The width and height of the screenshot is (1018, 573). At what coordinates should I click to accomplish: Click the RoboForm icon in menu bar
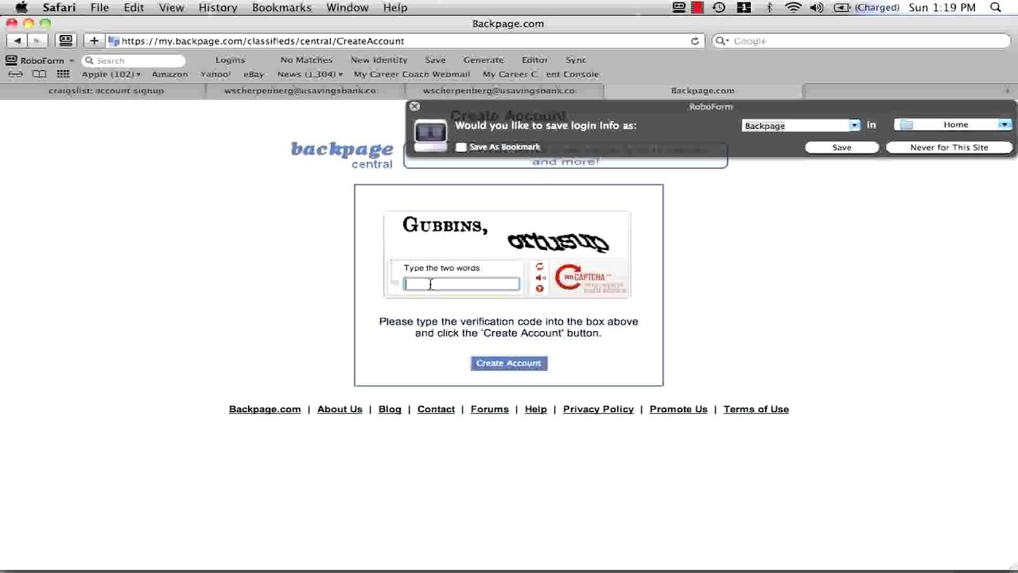point(679,7)
